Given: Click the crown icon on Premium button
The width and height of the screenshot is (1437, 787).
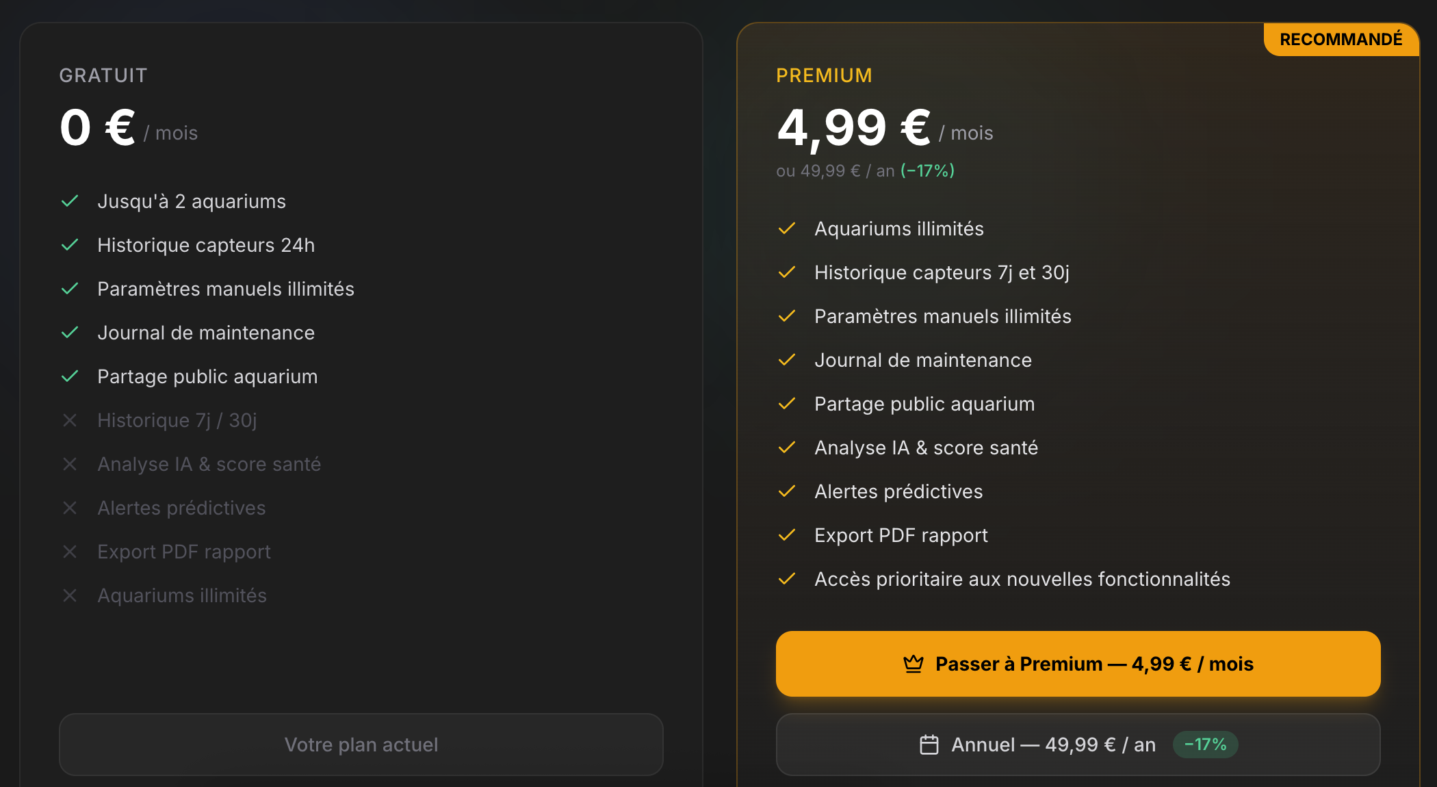Looking at the screenshot, I should [914, 664].
